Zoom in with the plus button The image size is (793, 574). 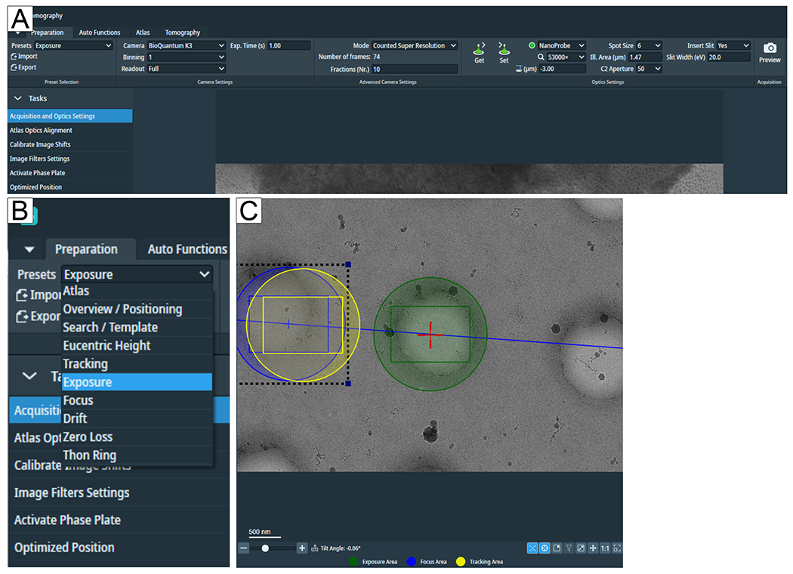pos(302,548)
